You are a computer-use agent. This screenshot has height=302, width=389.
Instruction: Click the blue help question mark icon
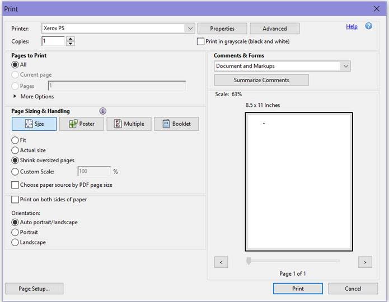(x=368, y=26)
